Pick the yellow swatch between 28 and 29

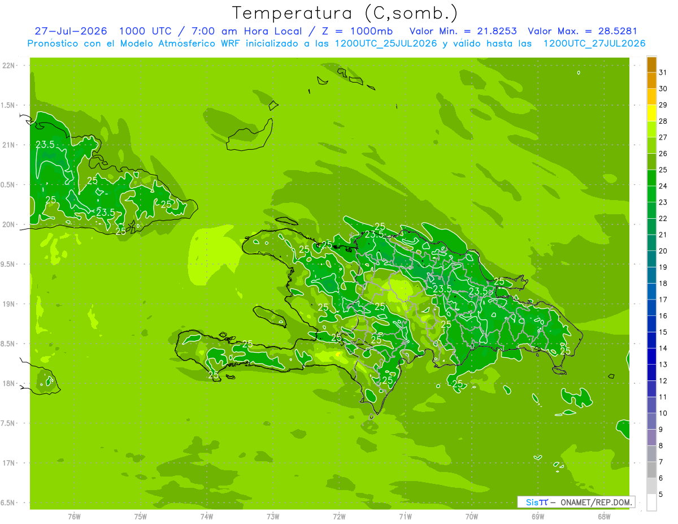coord(651,113)
